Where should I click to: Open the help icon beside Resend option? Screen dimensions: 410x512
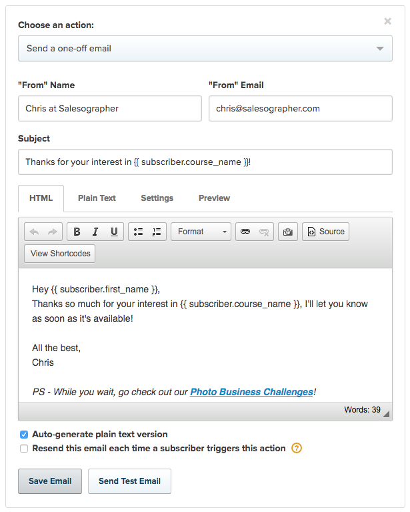[297, 448]
